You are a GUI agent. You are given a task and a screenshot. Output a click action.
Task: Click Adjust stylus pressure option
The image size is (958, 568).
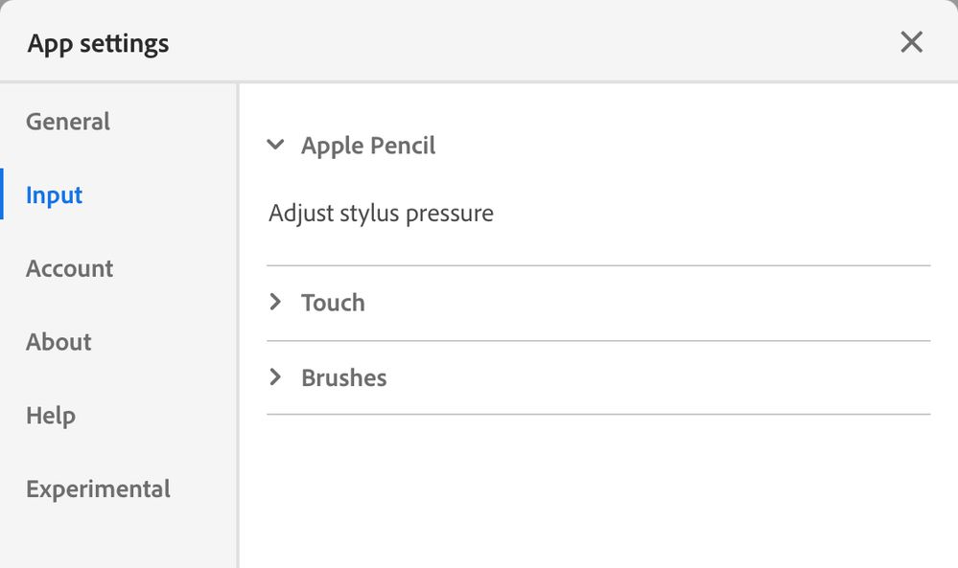tap(381, 213)
